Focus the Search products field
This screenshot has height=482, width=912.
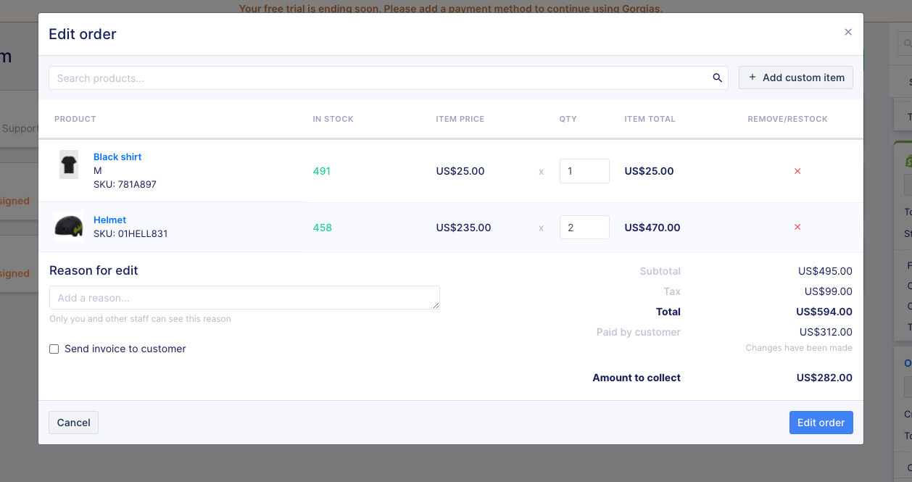tap(377, 78)
